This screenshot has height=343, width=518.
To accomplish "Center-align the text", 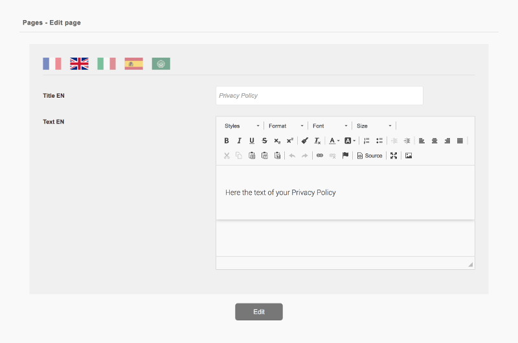I will coord(434,140).
